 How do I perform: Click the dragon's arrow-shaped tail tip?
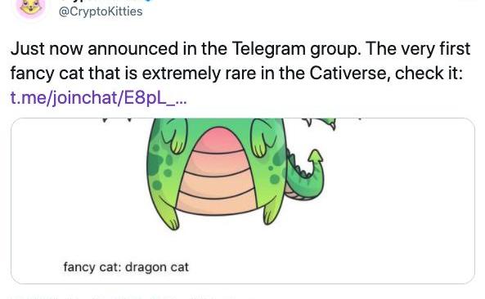pyautogui.click(x=316, y=157)
